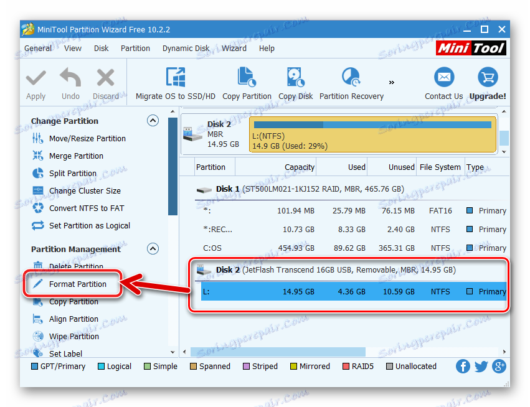This screenshot has height=407, width=530.
Task: Click the Undo arrow icon
Action: pos(70,77)
